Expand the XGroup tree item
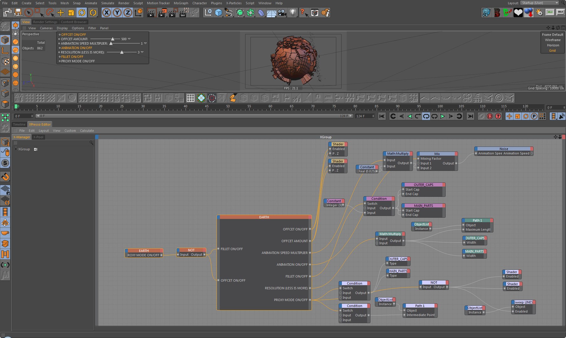 [x=16, y=149]
